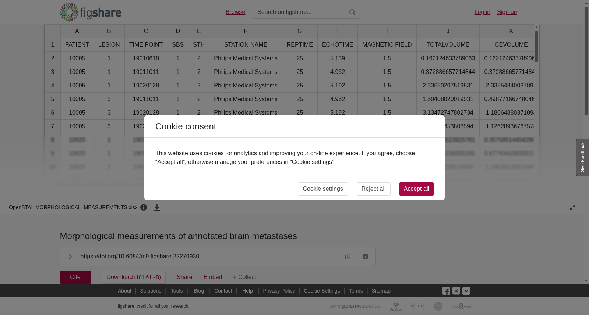589x315 pixels.
Task: Expand the DOI citation chevron
Action: click(70, 257)
